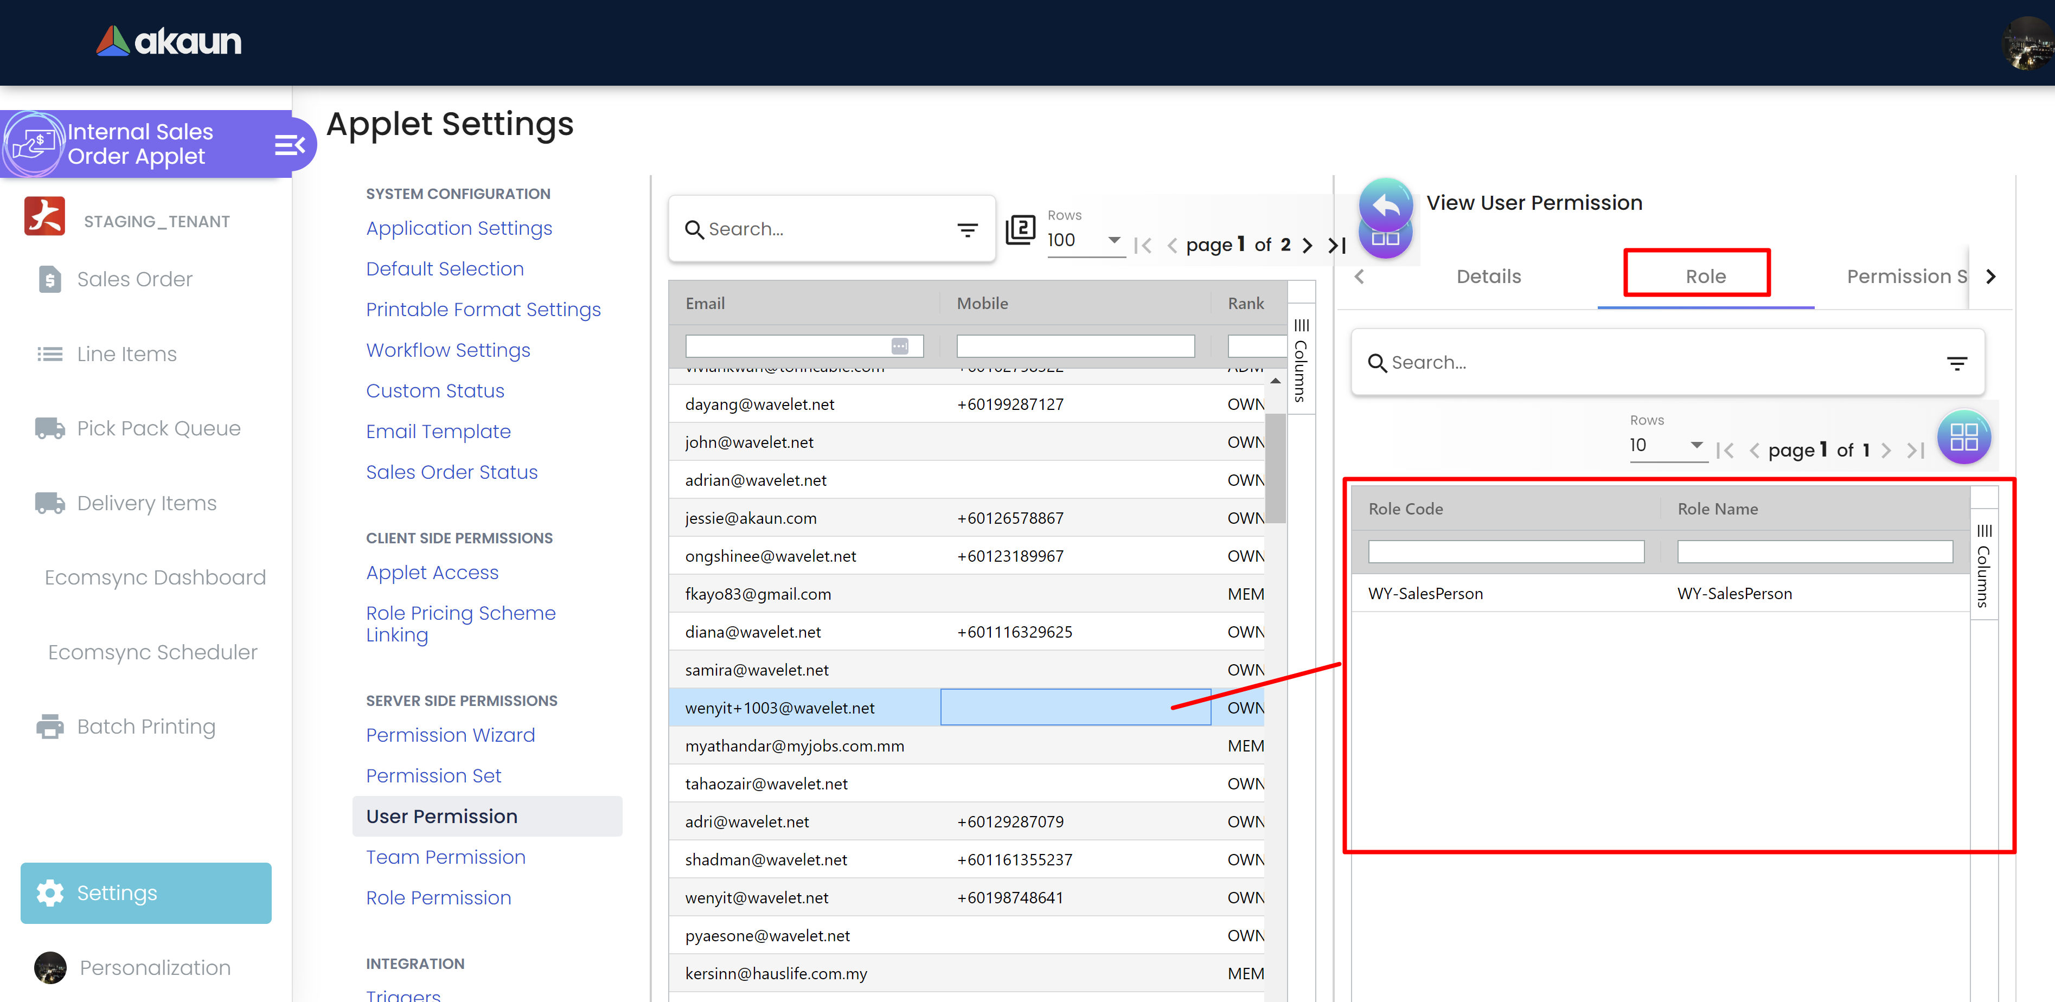Jump to last page of users
2055x1002 pixels.
point(1337,245)
